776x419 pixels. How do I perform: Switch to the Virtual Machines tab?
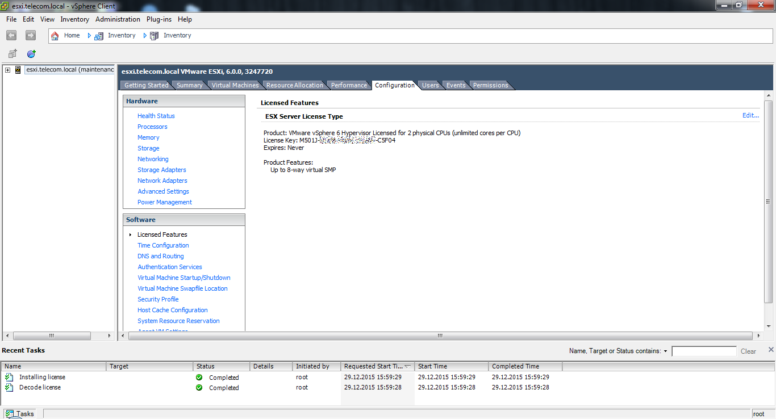point(235,85)
